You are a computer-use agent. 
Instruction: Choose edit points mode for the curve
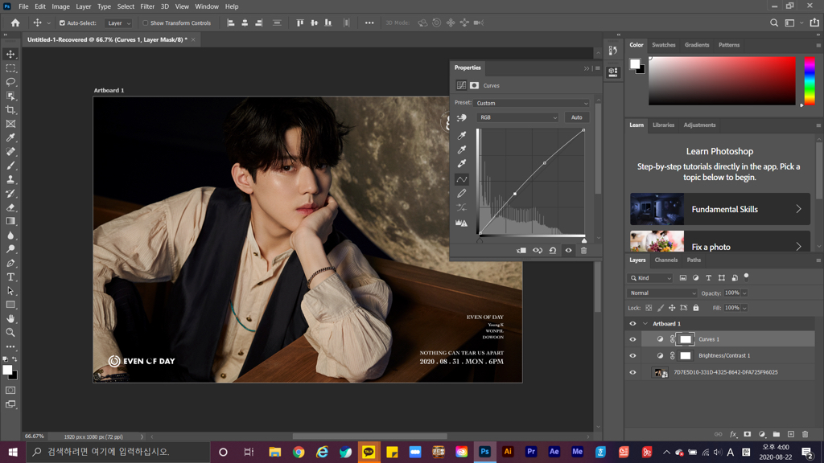461,179
